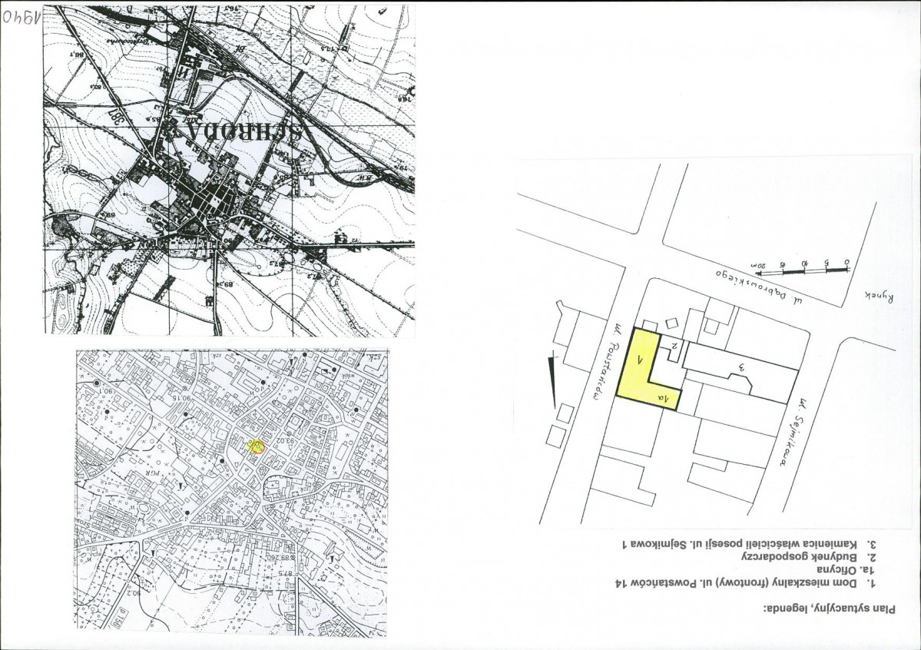
Task: Click the ul. Sejmikowa street label
Action: point(793,433)
